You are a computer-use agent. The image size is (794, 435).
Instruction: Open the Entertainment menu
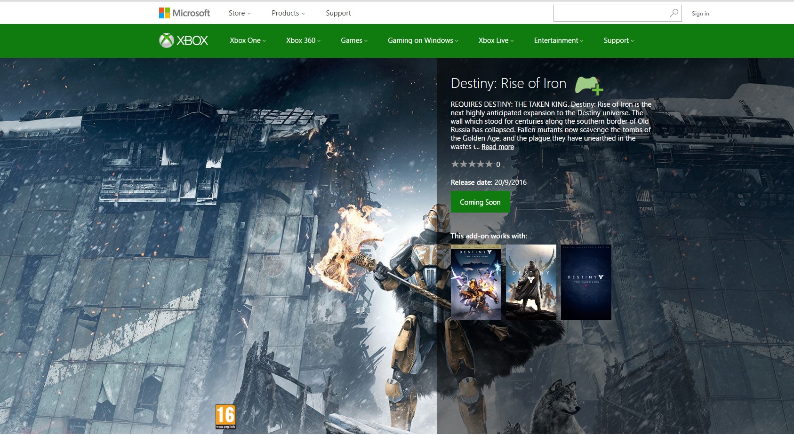(559, 40)
